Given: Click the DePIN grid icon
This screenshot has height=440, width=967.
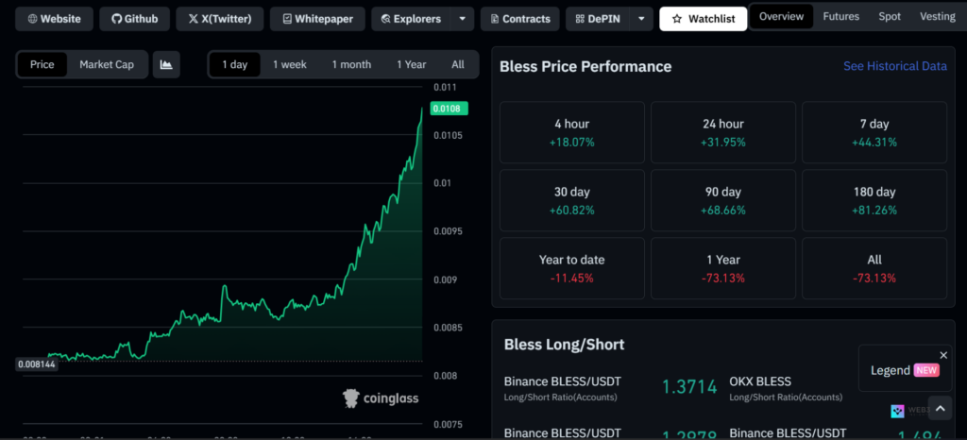Looking at the screenshot, I should tap(580, 19).
